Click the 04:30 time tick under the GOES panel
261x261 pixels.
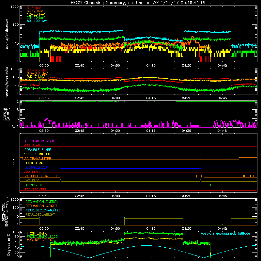[186, 131]
